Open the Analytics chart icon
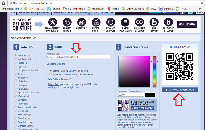205x130 pixels. (81, 22)
